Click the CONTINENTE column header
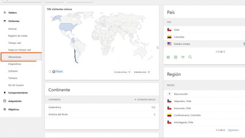 coord(54,100)
